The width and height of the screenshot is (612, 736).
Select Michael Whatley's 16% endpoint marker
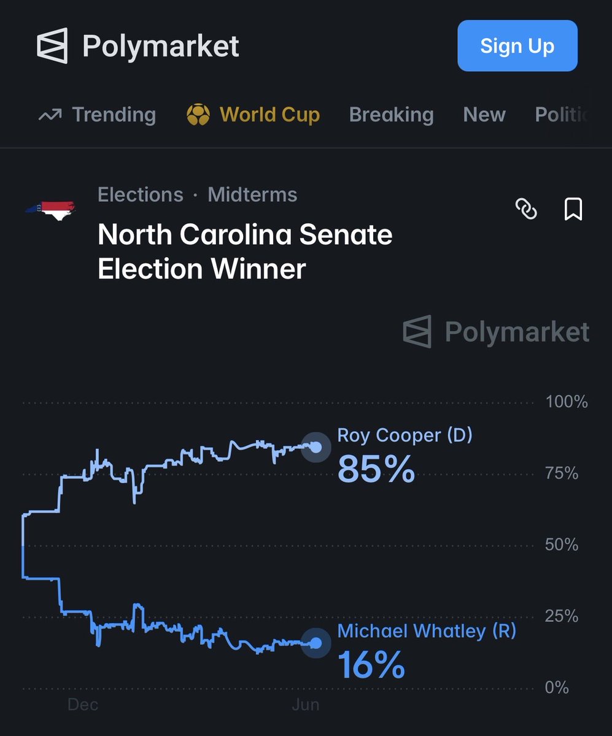tap(316, 643)
